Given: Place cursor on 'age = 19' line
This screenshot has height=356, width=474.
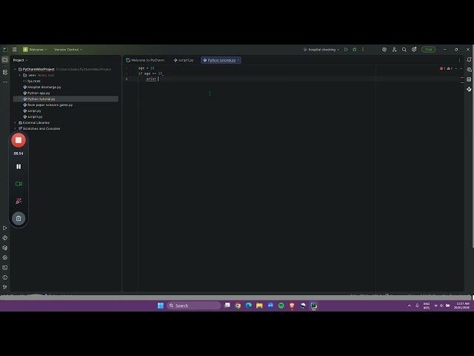Looking at the screenshot, I should [x=146, y=68].
